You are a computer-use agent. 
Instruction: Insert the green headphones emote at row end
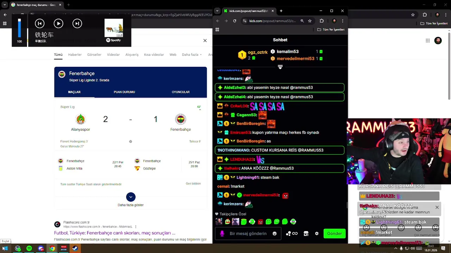(x=293, y=222)
